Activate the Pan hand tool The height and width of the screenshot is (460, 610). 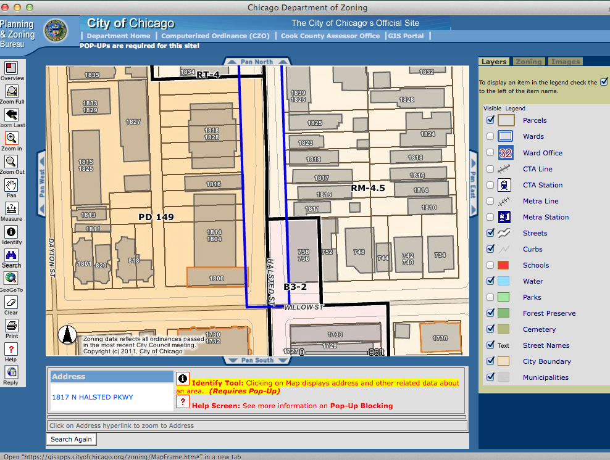[11, 185]
